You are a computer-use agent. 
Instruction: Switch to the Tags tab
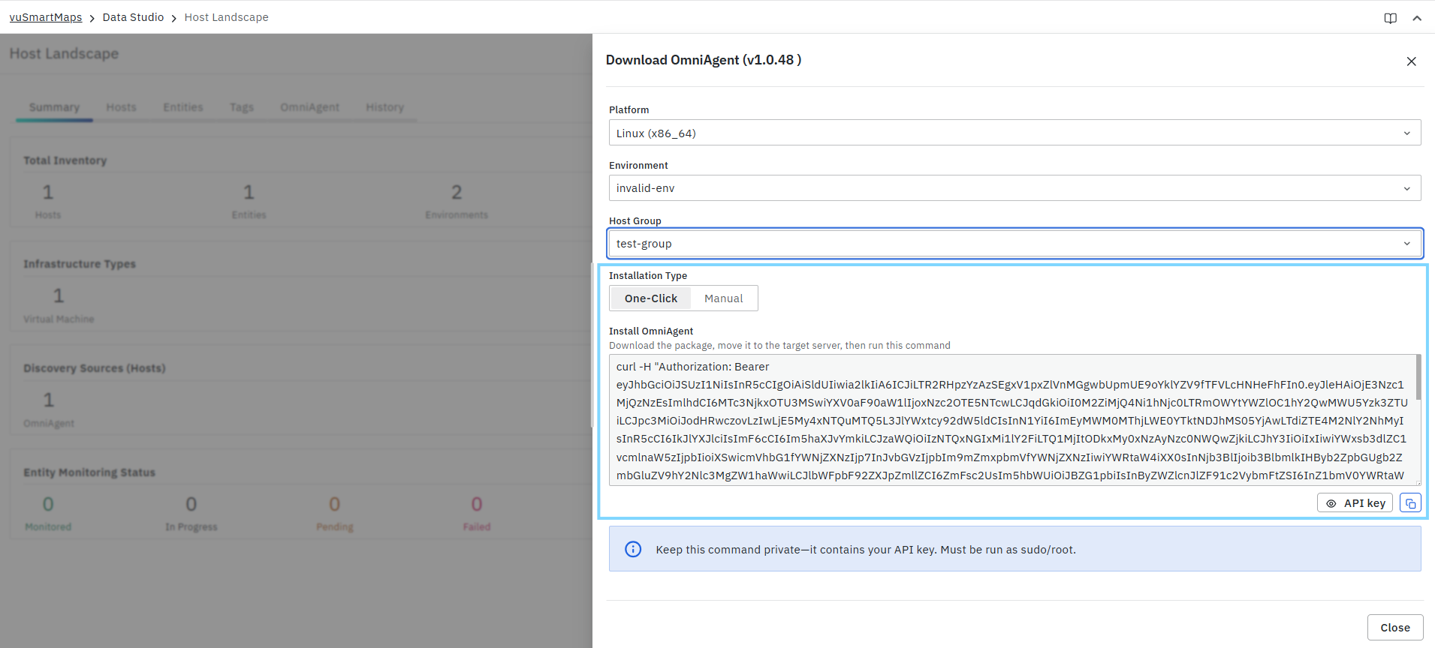[242, 107]
